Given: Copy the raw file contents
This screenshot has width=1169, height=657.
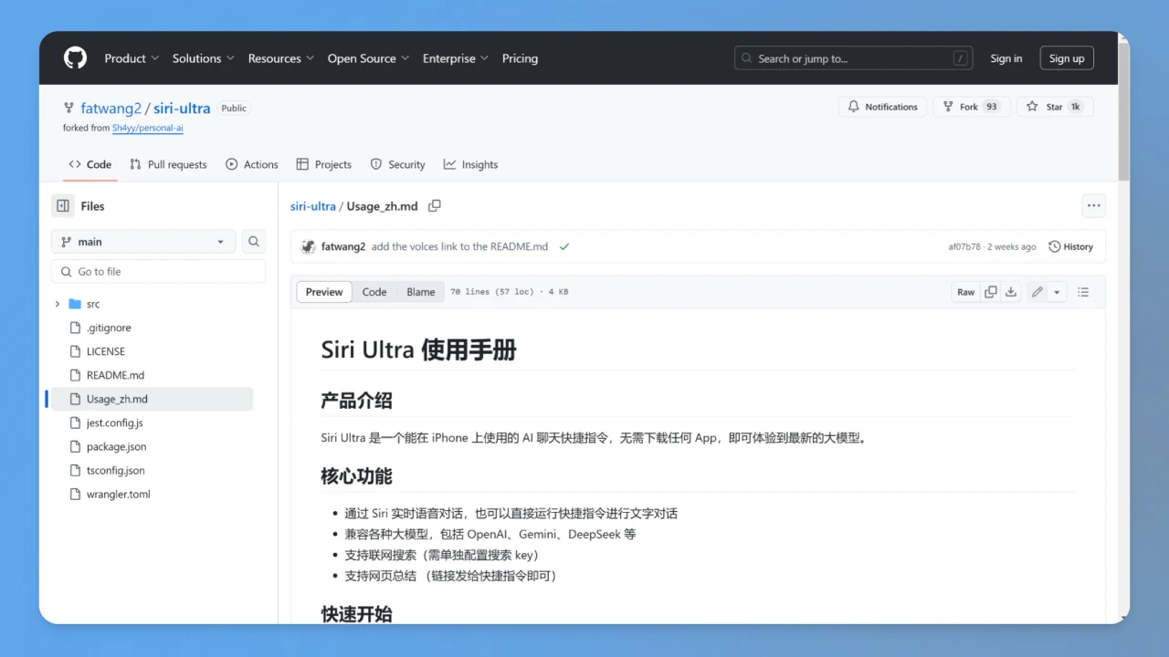Looking at the screenshot, I should (991, 291).
